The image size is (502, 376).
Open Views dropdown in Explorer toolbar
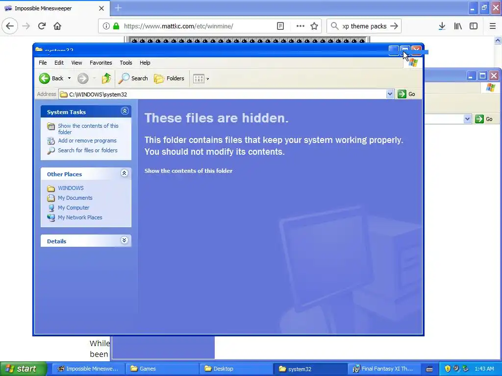(201, 78)
